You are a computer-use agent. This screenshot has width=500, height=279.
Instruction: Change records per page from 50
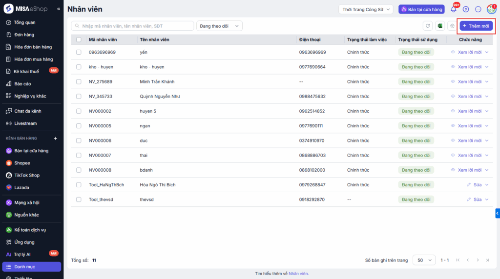pyautogui.click(x=424, y=260)
